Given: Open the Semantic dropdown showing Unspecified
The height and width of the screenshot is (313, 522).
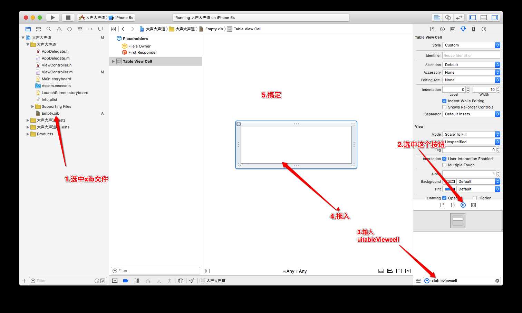Looking at the screenshot, I should click(x=471, y=142).
